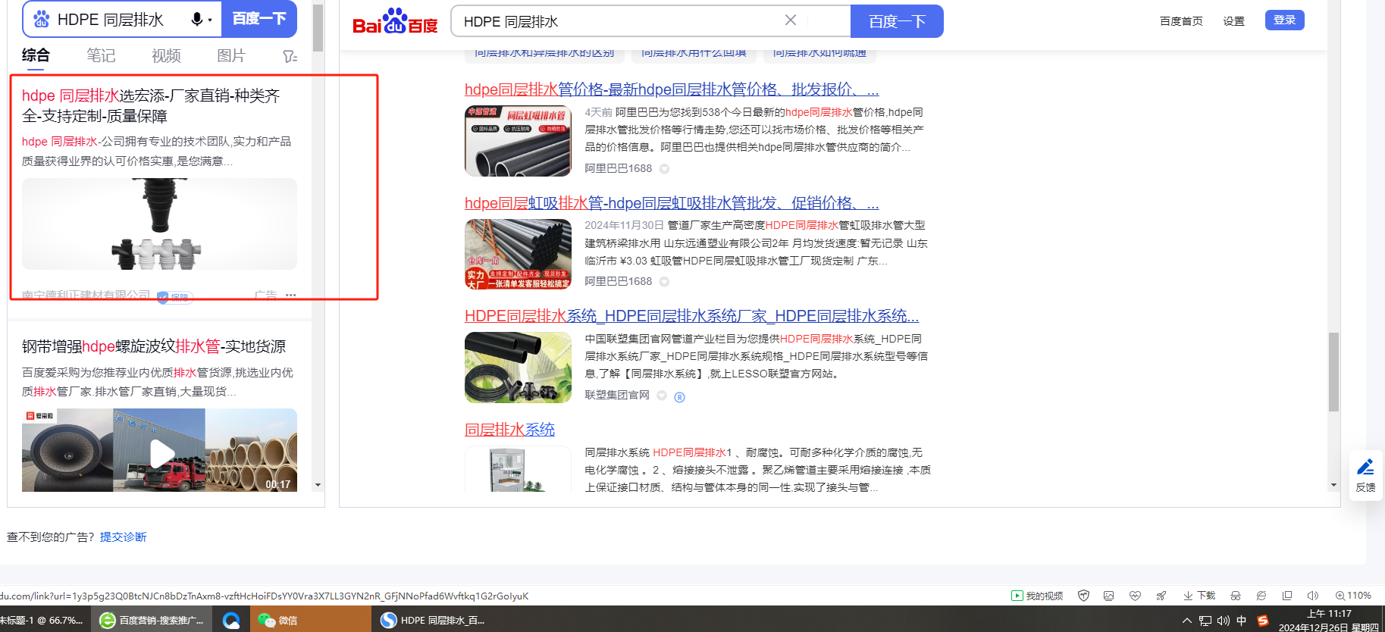Switch to the 笔记 tab
Viewport: 1385px width, 632px height.
tap(101, 55)
